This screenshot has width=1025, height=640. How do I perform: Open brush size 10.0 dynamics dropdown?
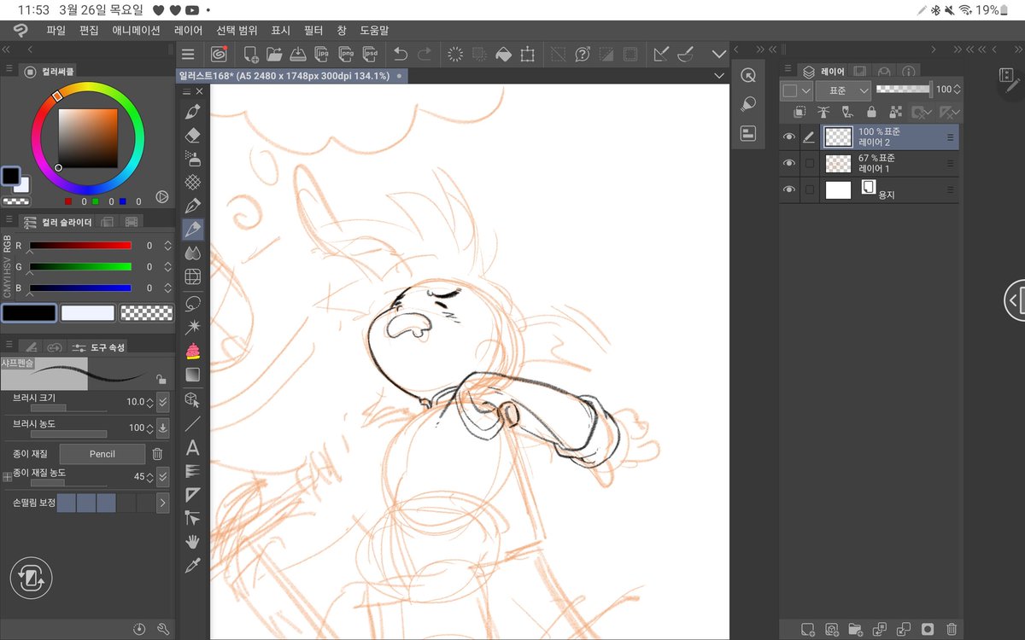[163, 402]
